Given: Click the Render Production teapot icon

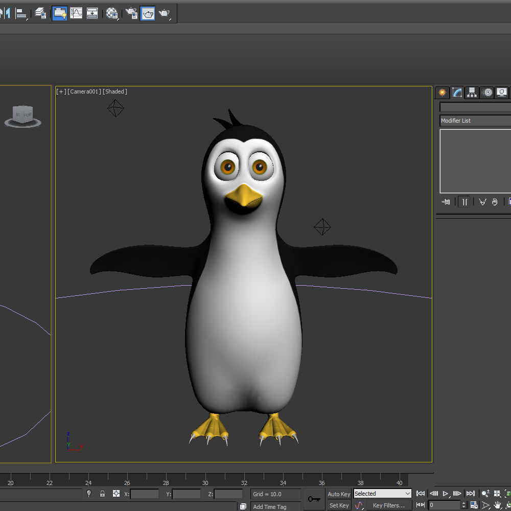Looking at the screenshot, I should (165, 13).
